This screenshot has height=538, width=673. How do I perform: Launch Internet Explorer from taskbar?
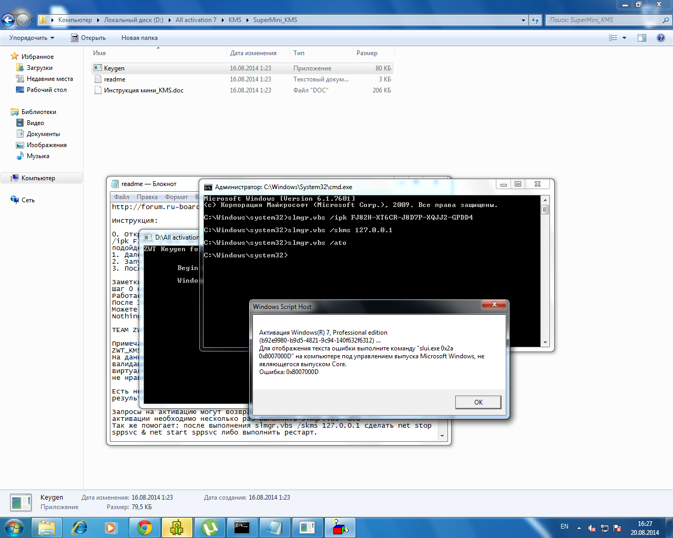pyautogui.click(x=79, y=527)
